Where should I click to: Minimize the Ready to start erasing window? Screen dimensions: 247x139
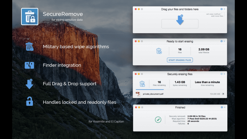pos(139,41)
